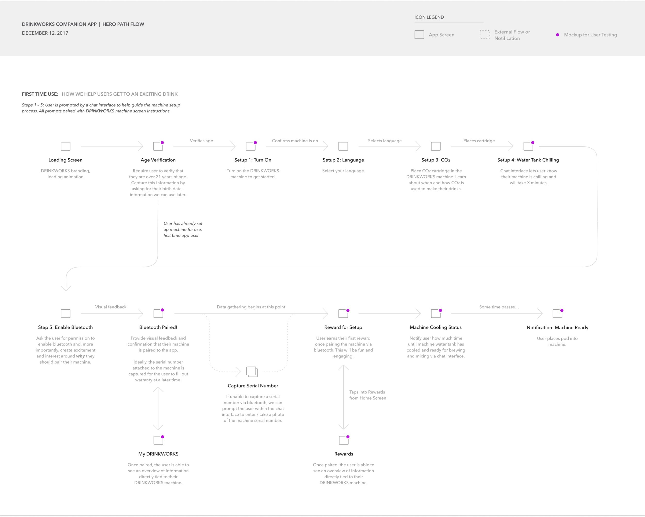645x517 pixels.
Task: Select the My DRINKWORKS screen icon
Action: coord(158,440)
